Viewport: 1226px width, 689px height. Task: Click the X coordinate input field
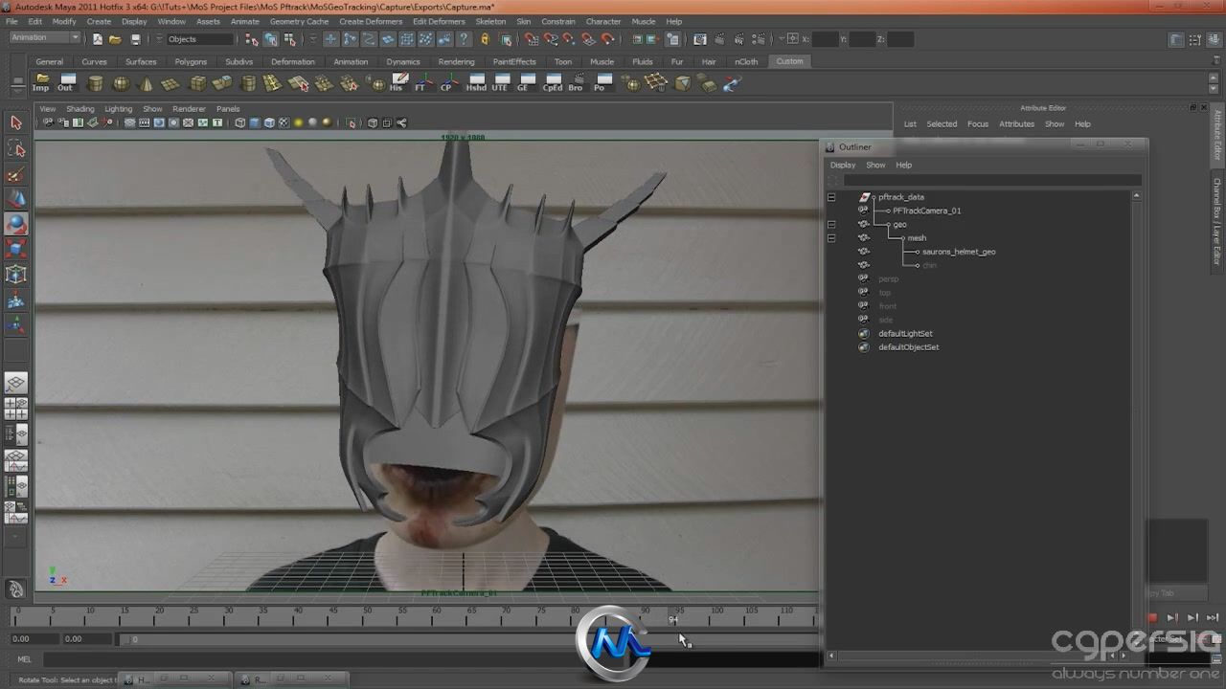(x=826, y=39)
